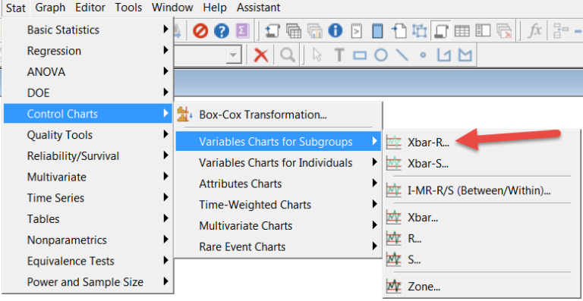Click the red X delete icon
Viewport: 583px width, 301px height.
(x=261, y=55)
